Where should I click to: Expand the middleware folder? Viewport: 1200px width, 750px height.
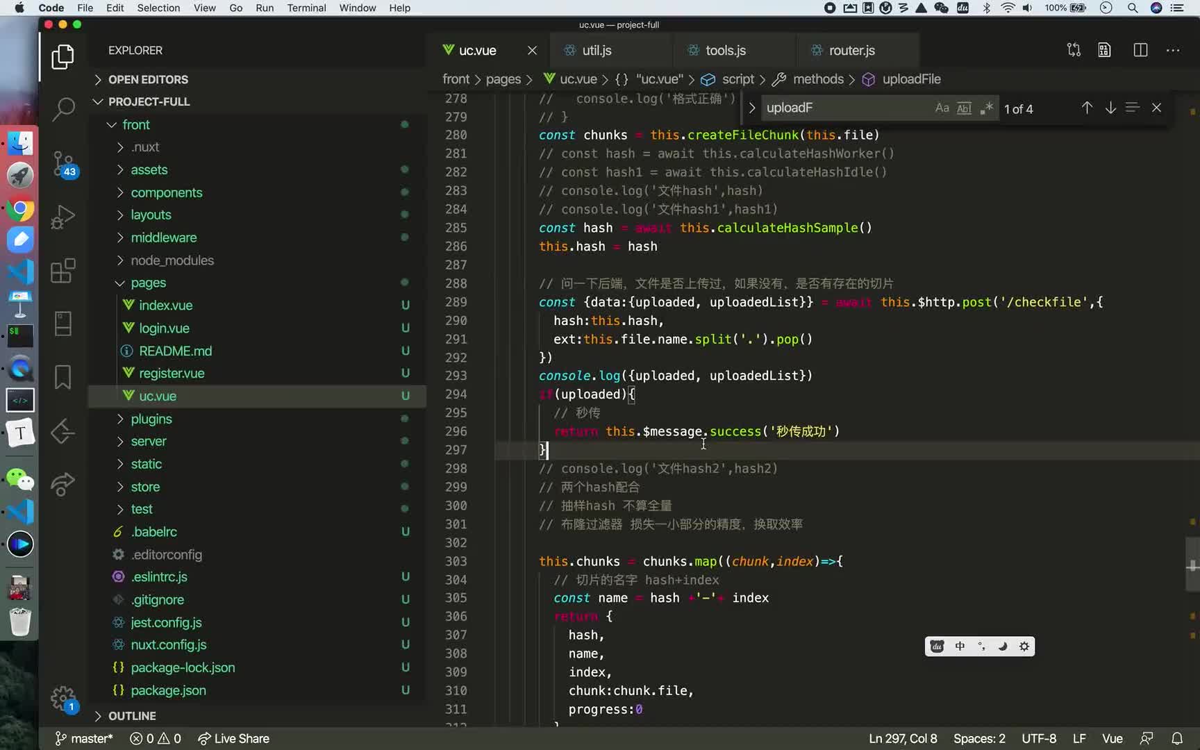tap(257, 237)
